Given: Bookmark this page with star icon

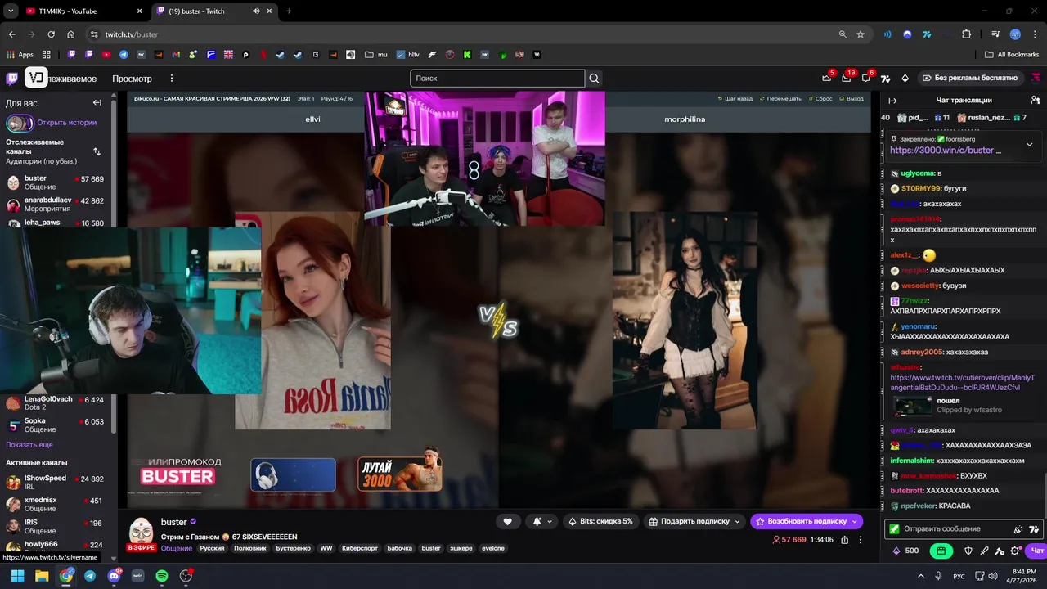Looking at the screenshot, I should [x=861, y=34].
